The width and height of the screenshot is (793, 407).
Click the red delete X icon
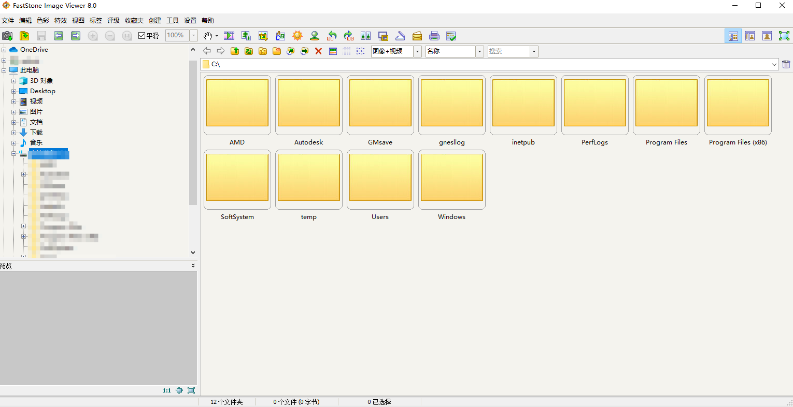[318, 51]
